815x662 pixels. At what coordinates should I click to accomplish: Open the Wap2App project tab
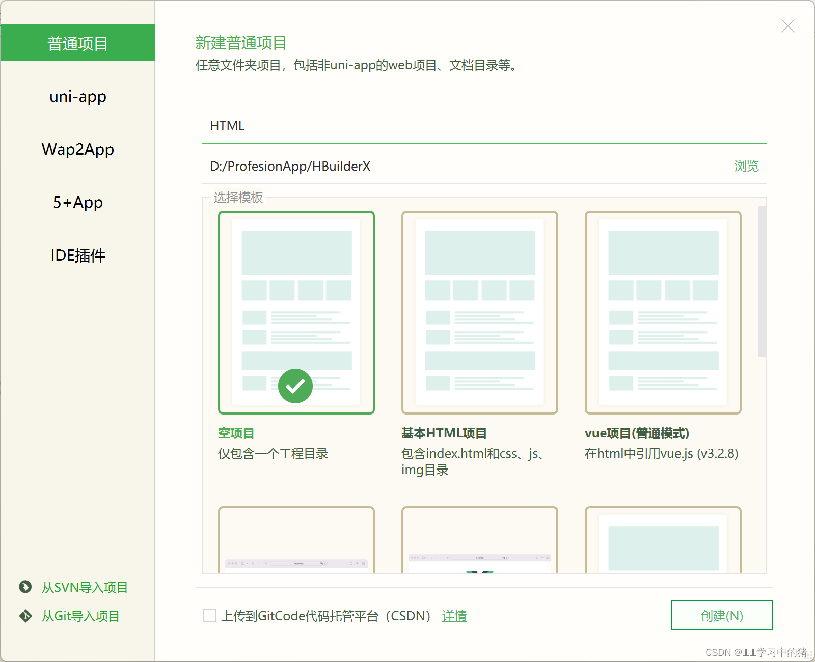(77, 149)
